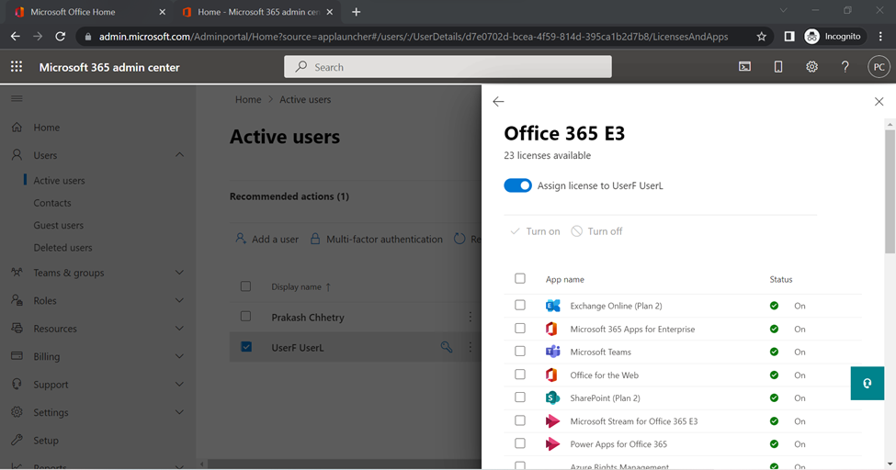The image size is (896, 470).
Task: Click Add a user button
Action: [x=267, y=240]
